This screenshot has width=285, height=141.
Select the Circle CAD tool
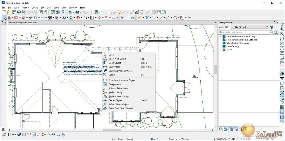(x=175, y=18)
